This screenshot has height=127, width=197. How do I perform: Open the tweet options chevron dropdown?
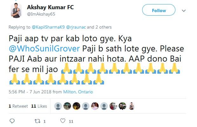[x=183, y=11]
